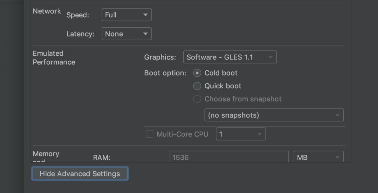Viewport: 378px width, 193px height.
Task: Click the RAM size input field
Action: coord(229,157)
